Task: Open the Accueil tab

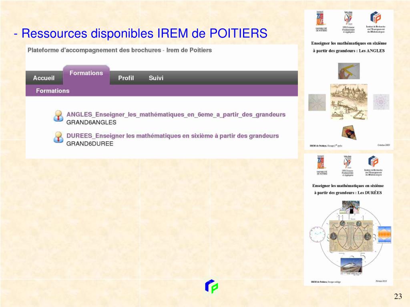Action: pos(44,78)
